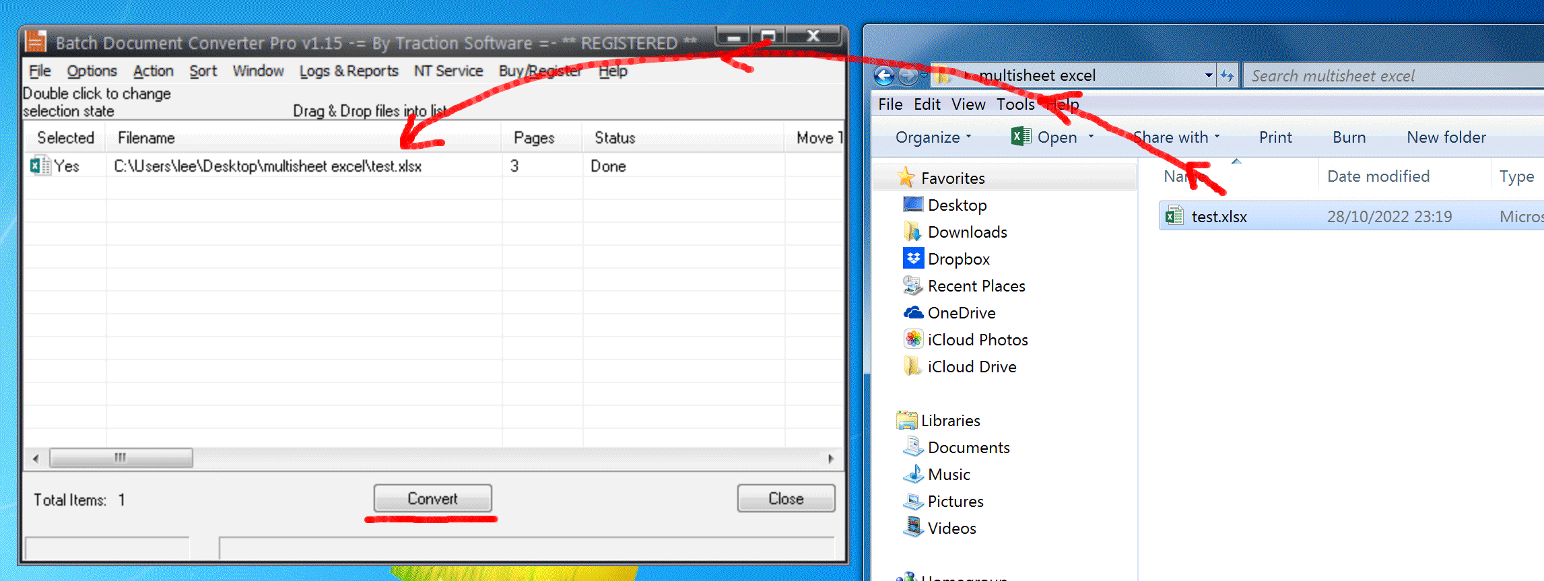Click the Music library icon
This screenshot has width=1544, height=581.
912,474
